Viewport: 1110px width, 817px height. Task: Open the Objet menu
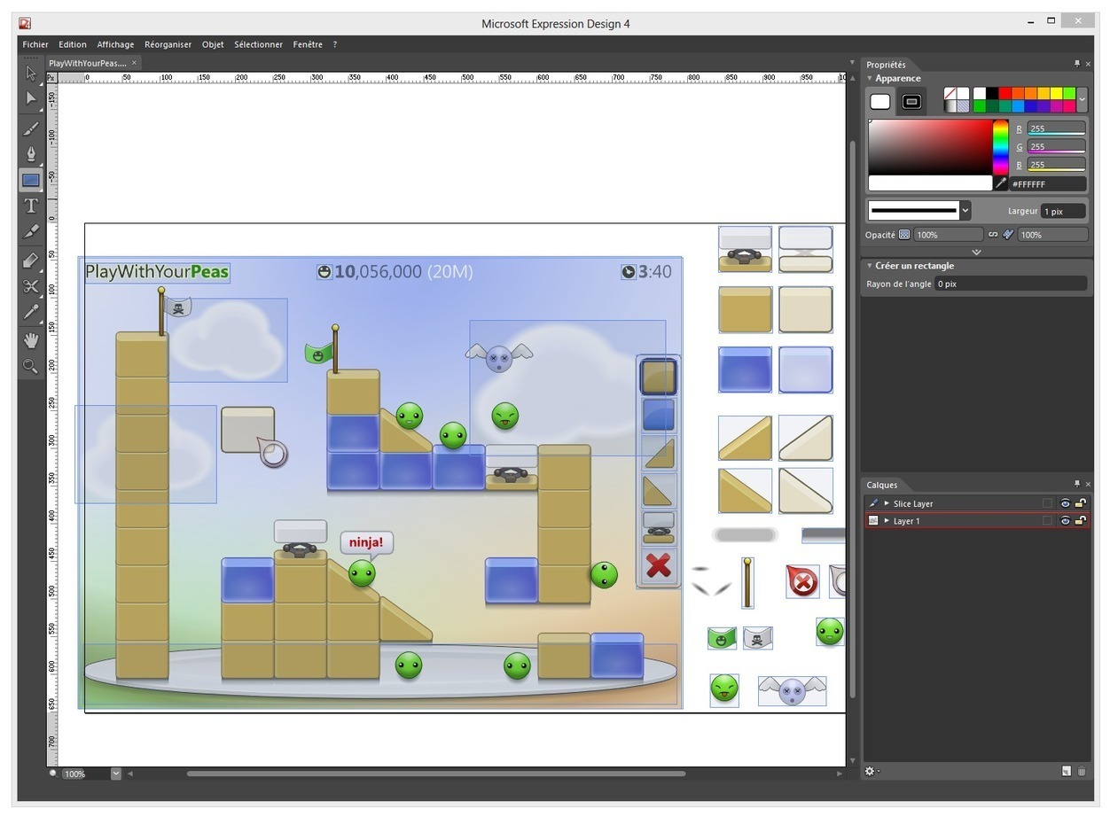click(x=213, y=44)
